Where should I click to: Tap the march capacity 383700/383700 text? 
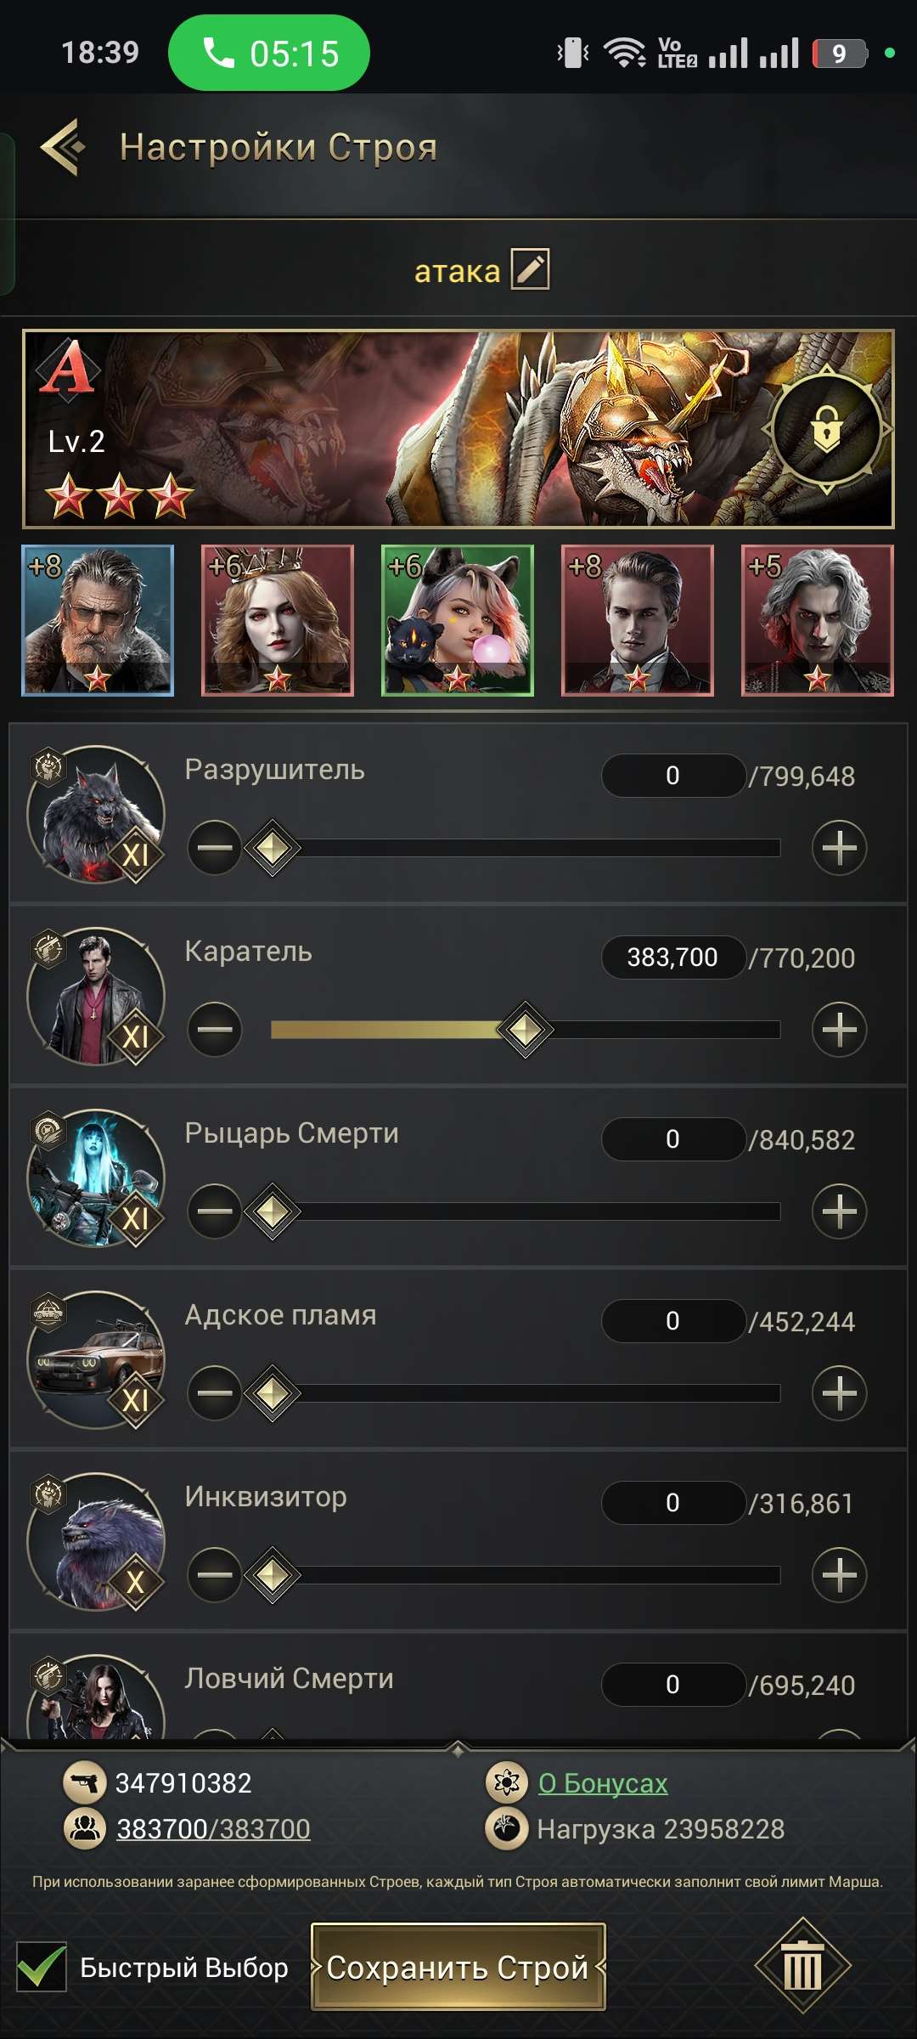213,1829
